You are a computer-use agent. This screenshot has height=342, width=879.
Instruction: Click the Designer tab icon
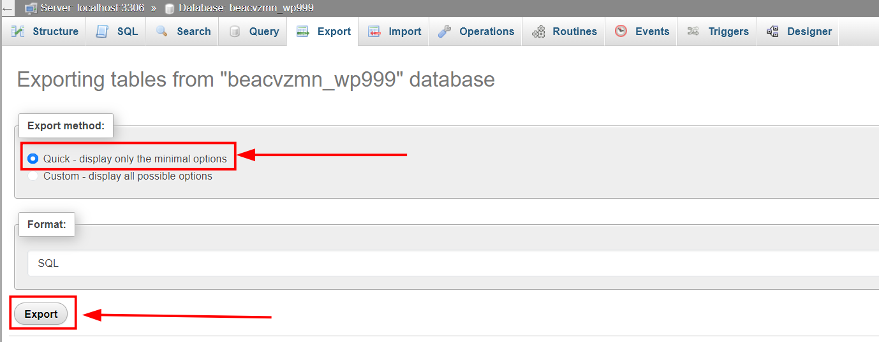[772, 31]
